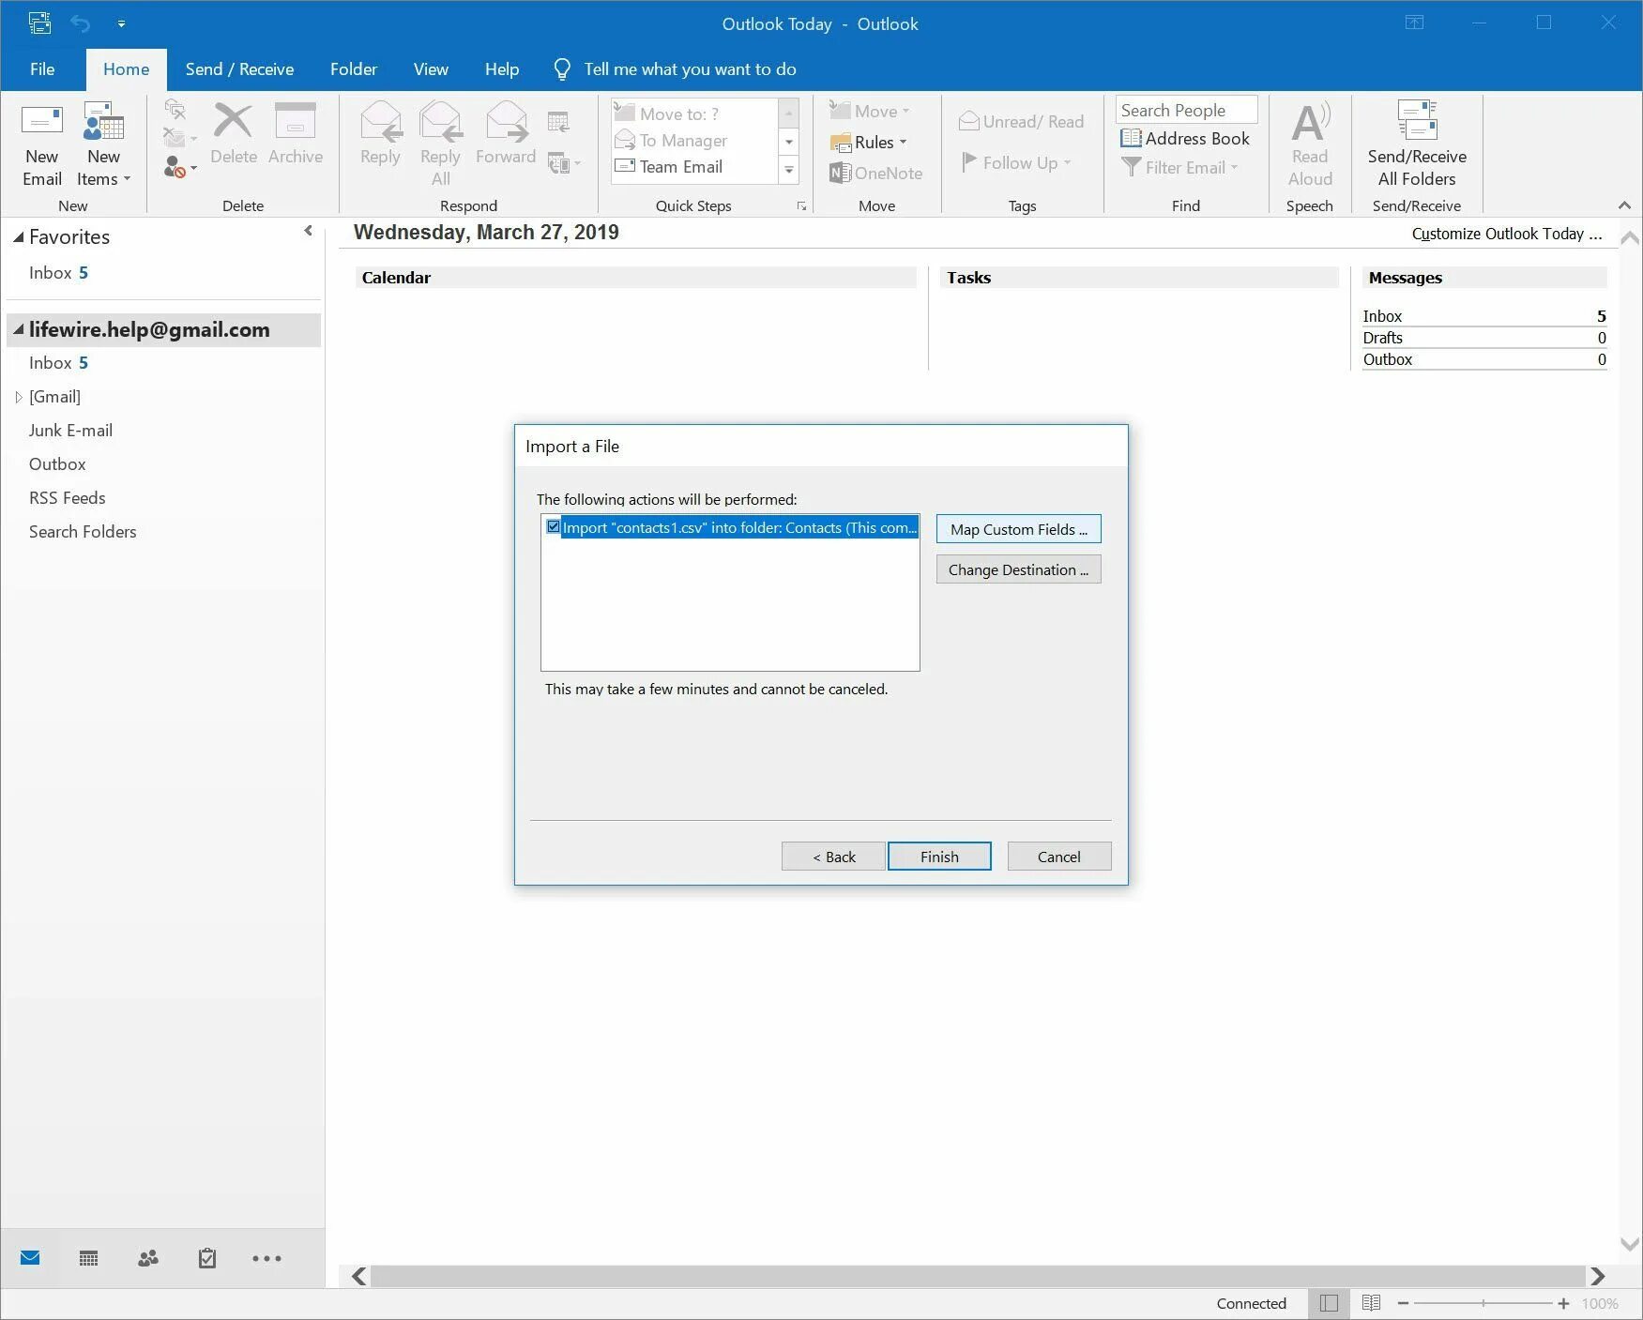The height and width of the screenshot is (1320, 1643).
Task: Click the zoom slider in status bar
Action: 1483,1303
